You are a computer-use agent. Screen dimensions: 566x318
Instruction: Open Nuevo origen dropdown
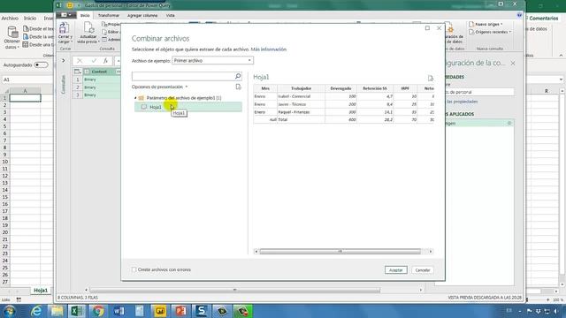tap(486, 24)
